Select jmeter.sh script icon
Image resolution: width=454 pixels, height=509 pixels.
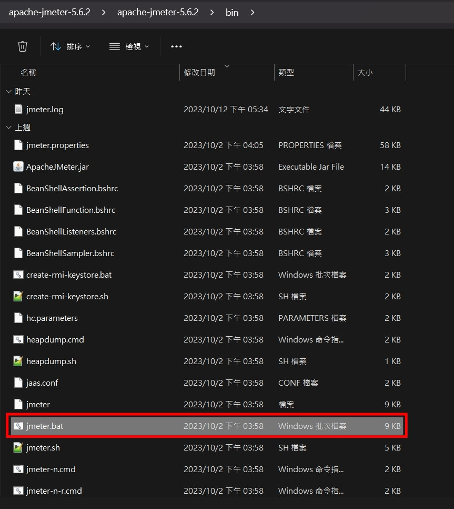click(x=18, y=447)
